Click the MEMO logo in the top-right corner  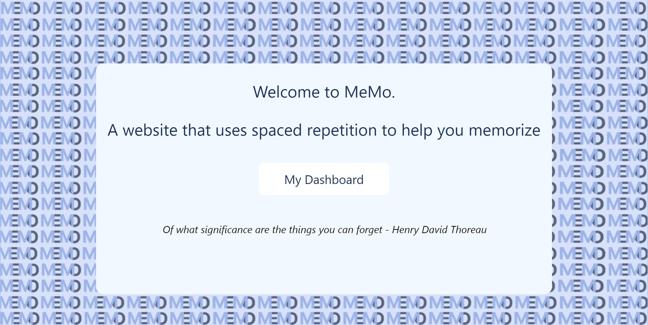click(630, 8)
